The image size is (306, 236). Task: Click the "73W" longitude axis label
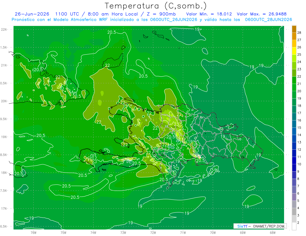point(123,232)
